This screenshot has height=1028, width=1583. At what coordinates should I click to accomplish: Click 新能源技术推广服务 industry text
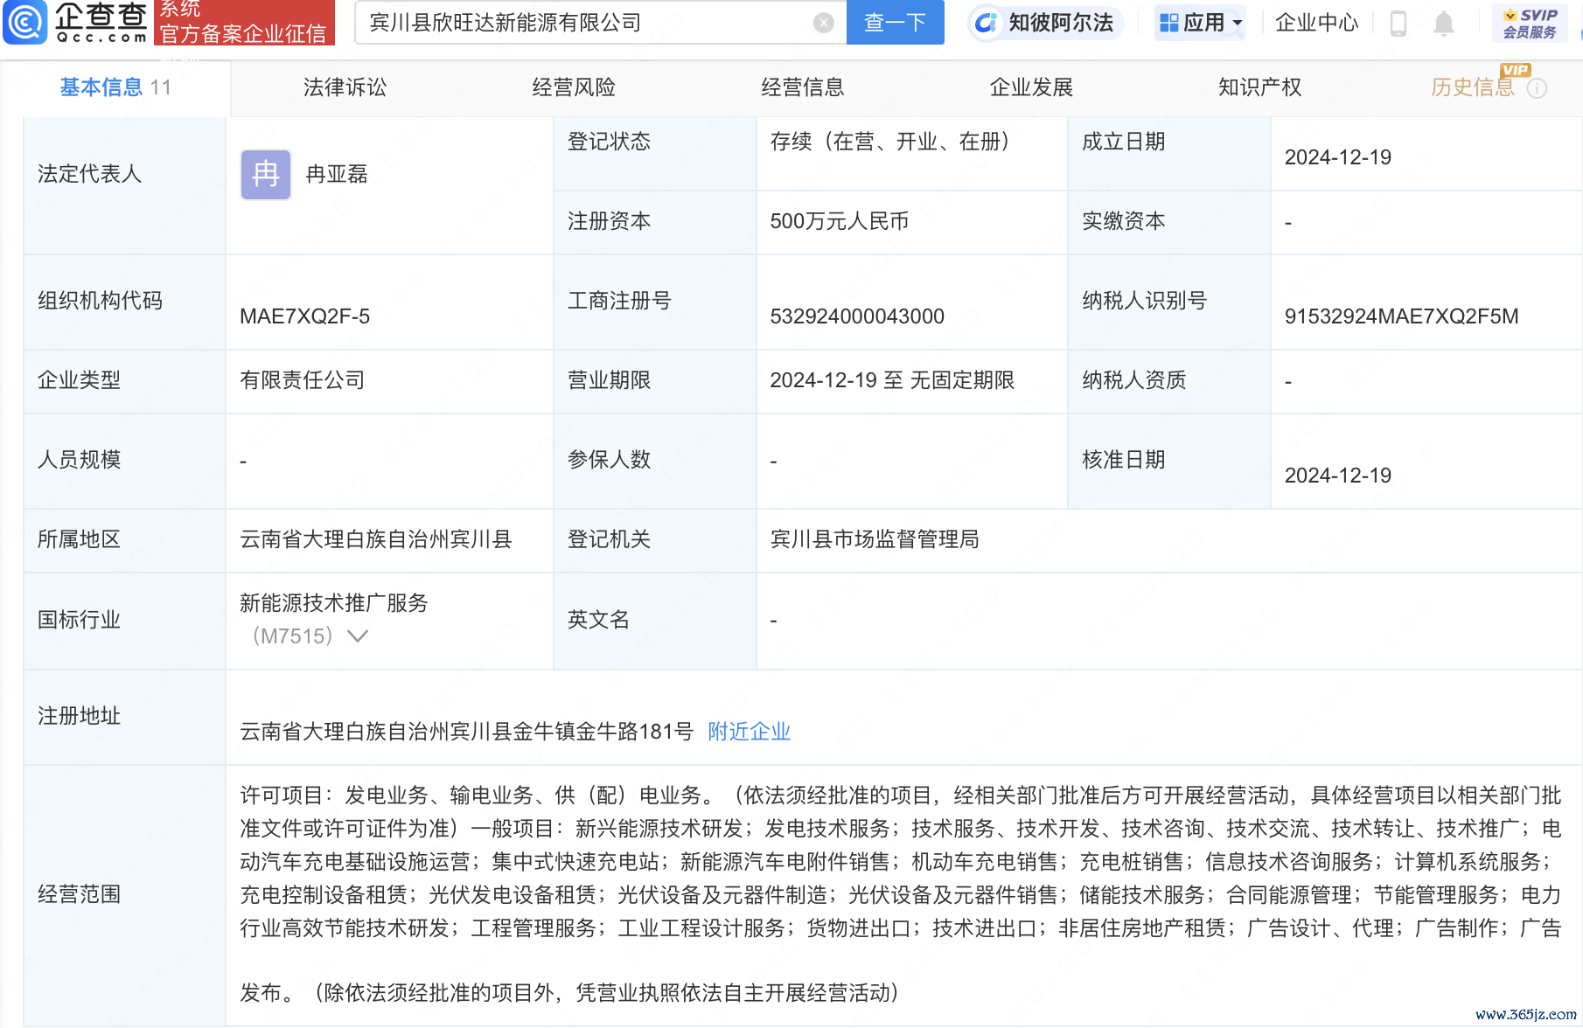[334, 603]
